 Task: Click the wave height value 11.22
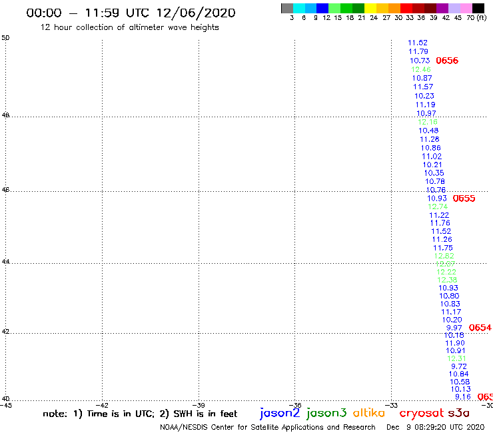[439, 215]
